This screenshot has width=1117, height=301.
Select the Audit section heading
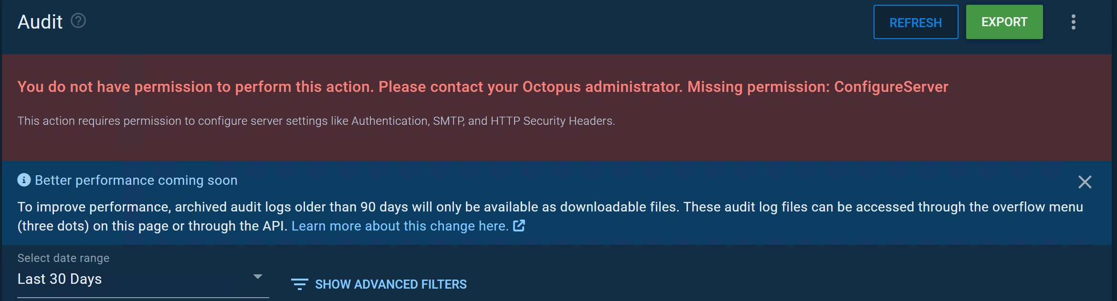pos(40,21)
